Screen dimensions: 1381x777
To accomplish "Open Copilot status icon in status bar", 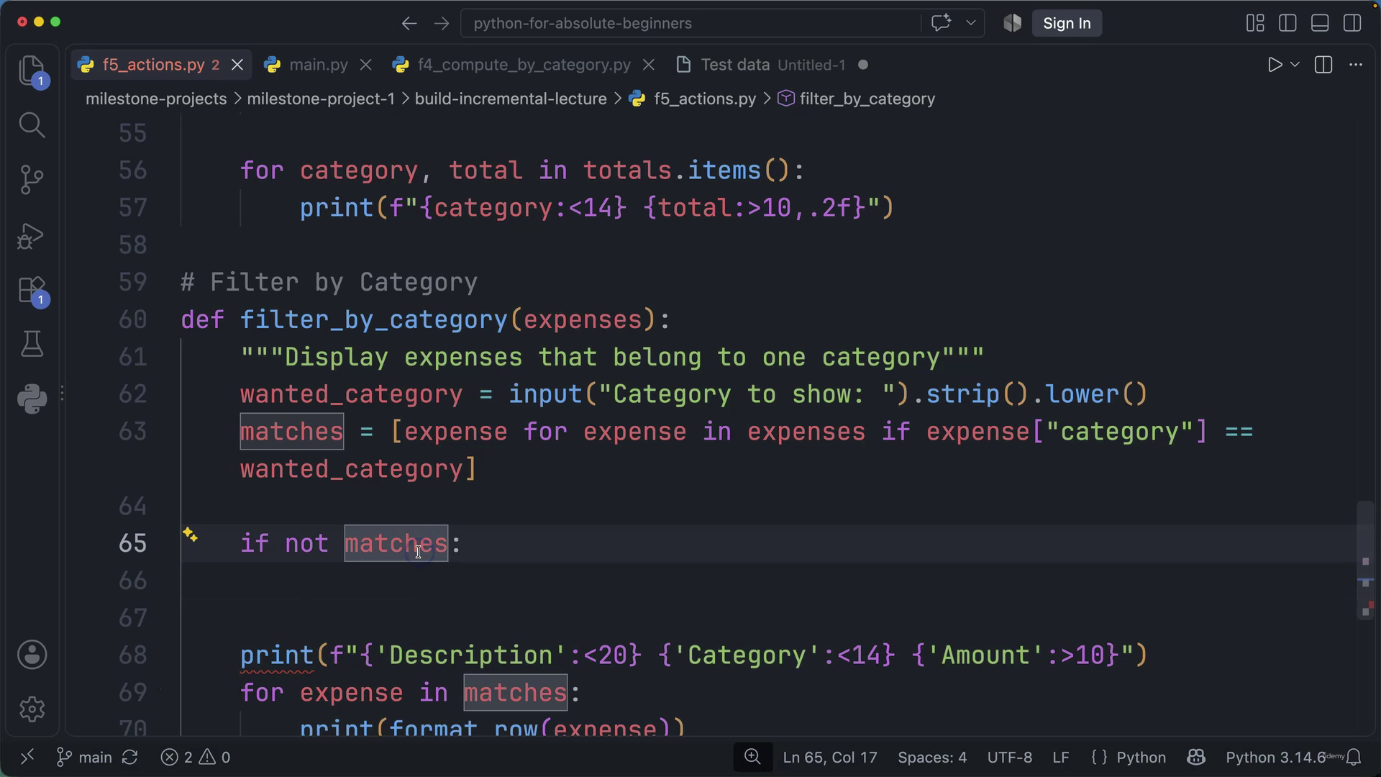I will pyautogui.click(x=1196, y=757).
